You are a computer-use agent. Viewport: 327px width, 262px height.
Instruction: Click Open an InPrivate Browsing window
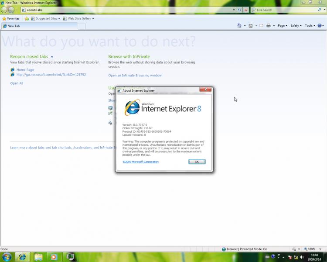[135, 75]
